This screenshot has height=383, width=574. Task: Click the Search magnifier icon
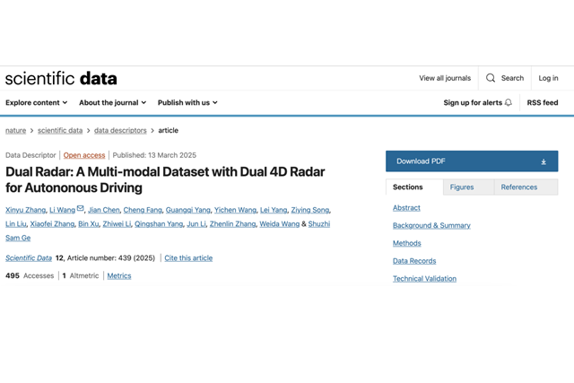(x=491, y=78)
